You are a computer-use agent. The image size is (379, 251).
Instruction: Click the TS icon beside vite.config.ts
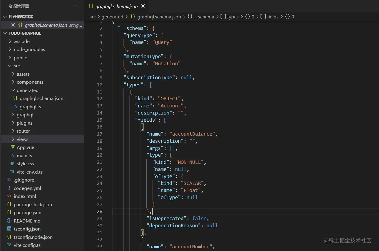point(9,245)
